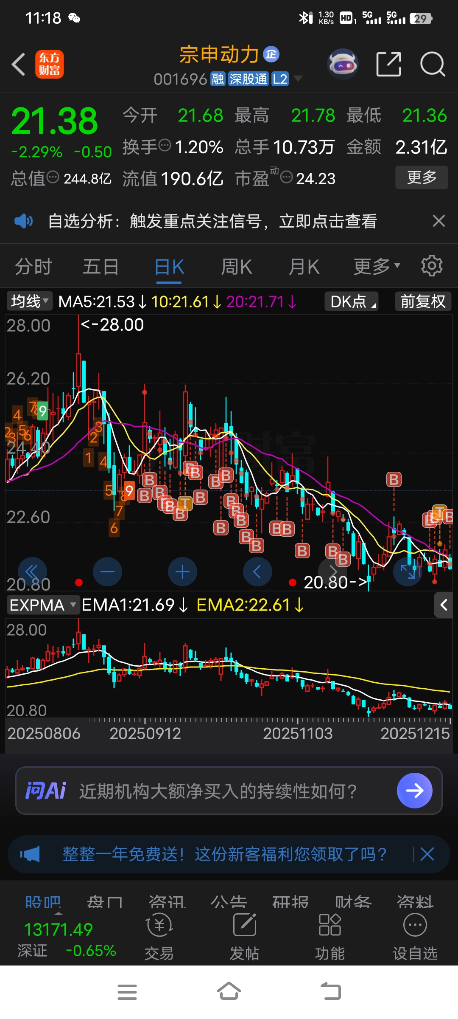Change 前复权 adjustment mode

(x=423, y=301)
